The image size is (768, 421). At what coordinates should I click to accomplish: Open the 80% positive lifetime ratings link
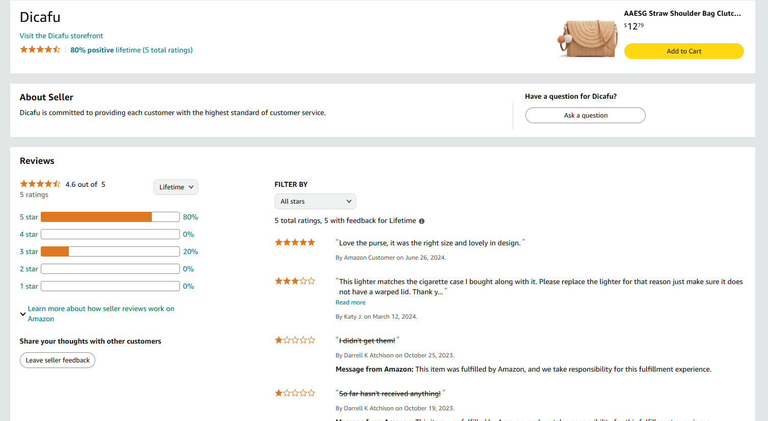pyautogui.click(x=131, y=50)
